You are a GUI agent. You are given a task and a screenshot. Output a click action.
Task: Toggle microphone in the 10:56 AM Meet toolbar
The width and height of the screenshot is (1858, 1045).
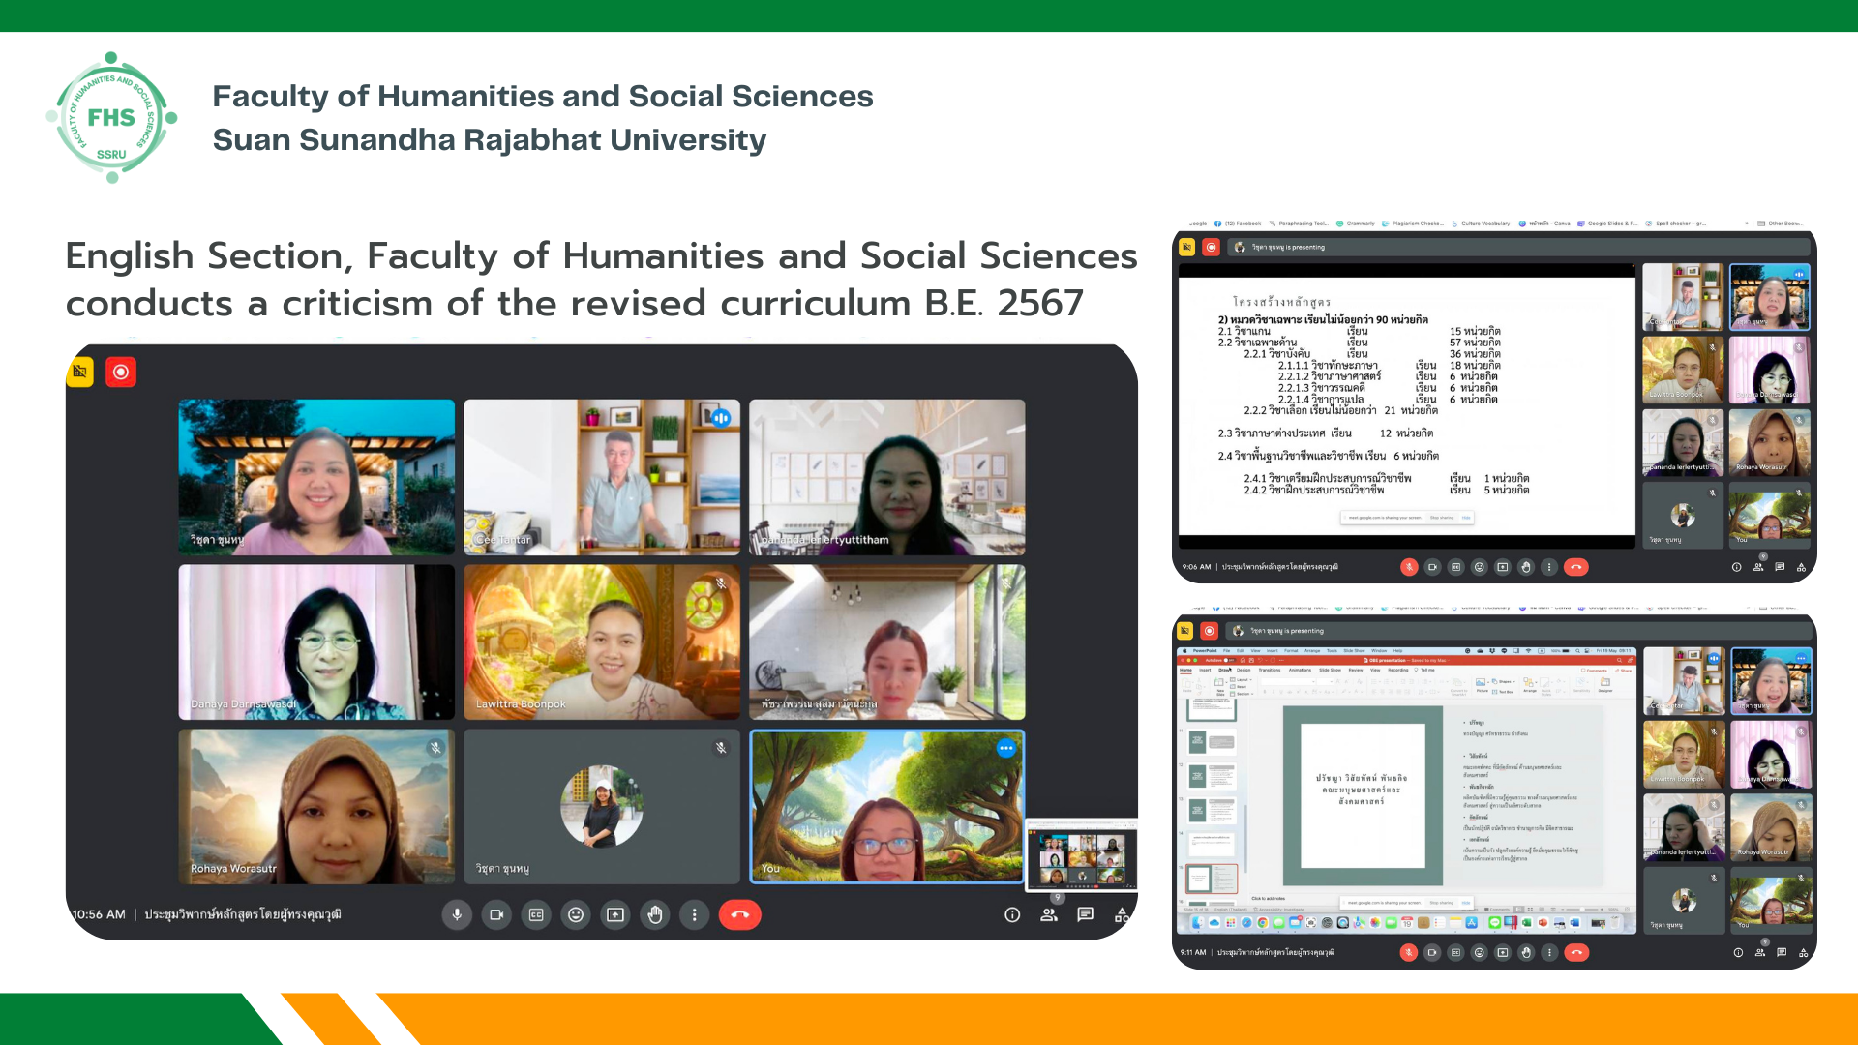tap(457, 914)
